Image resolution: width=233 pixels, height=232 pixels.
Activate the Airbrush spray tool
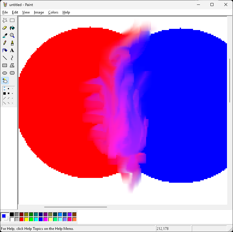coord(5,50)
